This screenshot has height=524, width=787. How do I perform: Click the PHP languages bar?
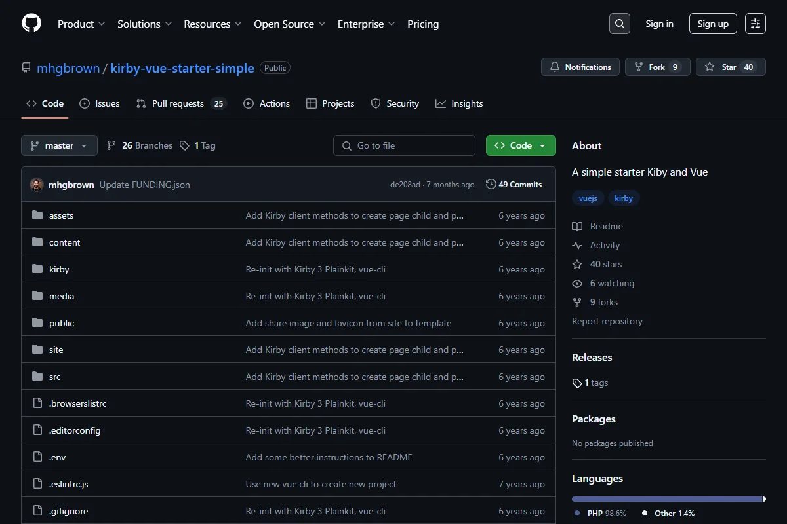(x=668, y=499)
